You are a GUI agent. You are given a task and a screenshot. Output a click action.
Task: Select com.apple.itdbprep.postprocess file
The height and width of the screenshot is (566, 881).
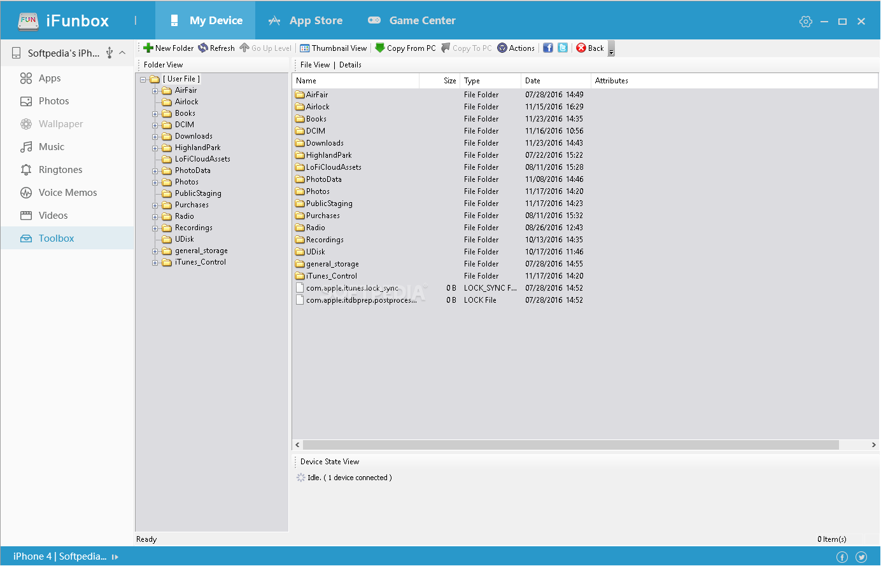point(356,300)
